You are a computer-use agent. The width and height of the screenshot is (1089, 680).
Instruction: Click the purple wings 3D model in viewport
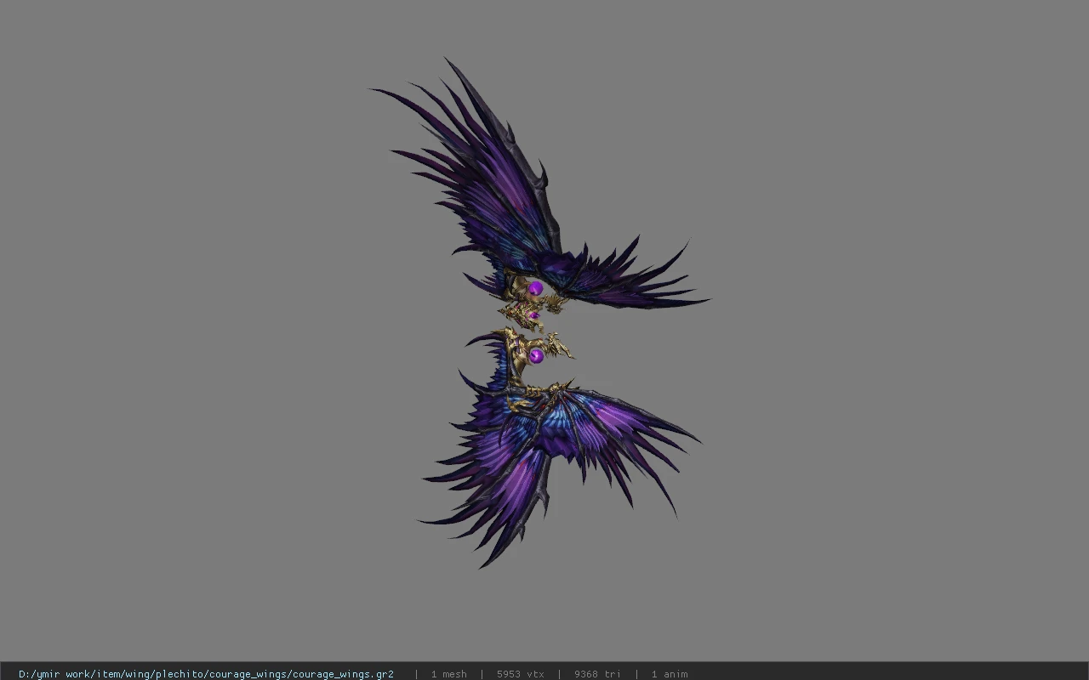pyautogui.click(x=539, y=313)
